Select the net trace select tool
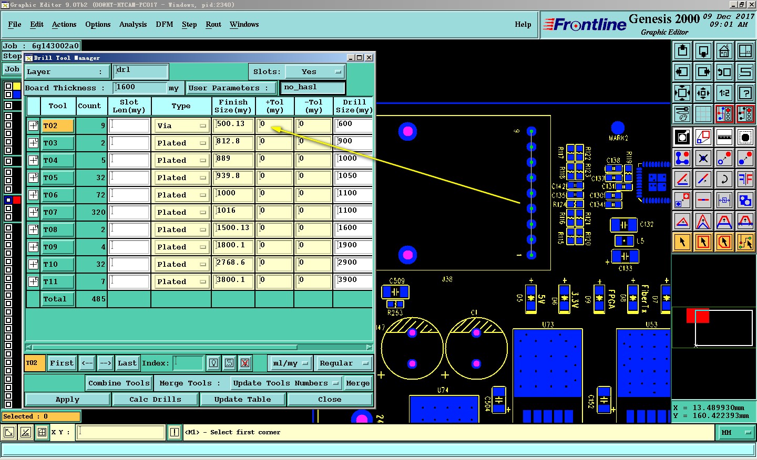Screen dimensions: 757x460 point(745,242)
